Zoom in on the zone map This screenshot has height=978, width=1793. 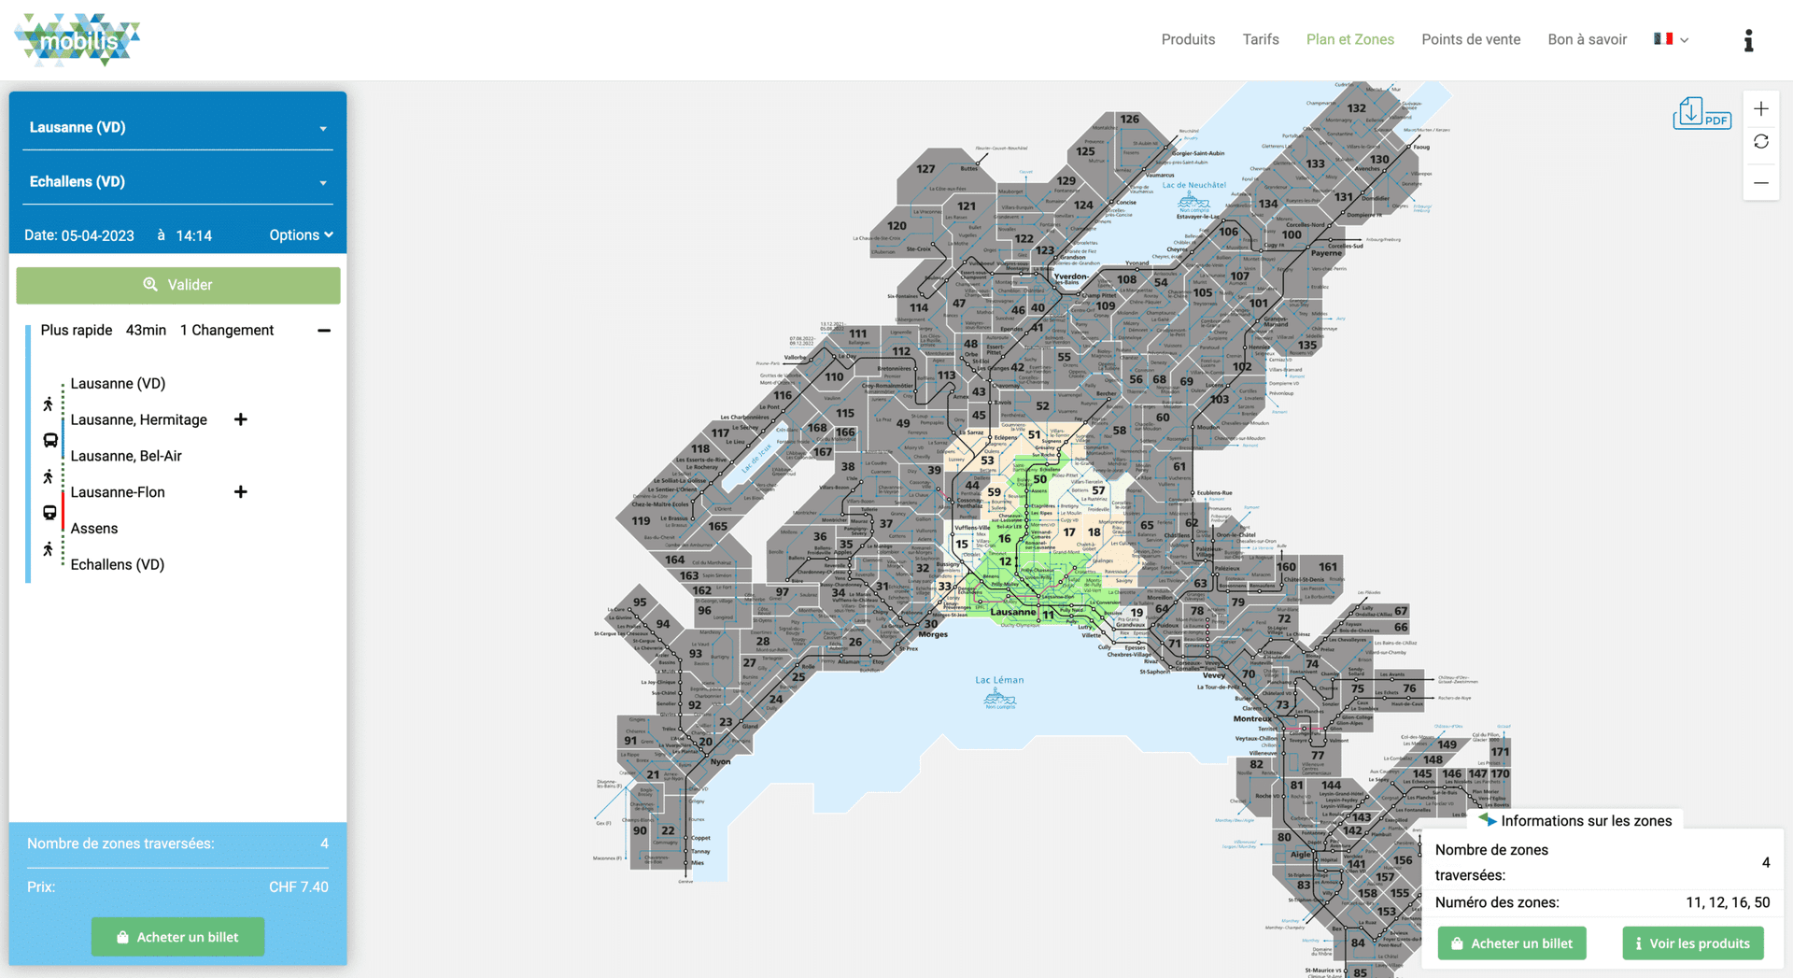(x=1760, y=109)
